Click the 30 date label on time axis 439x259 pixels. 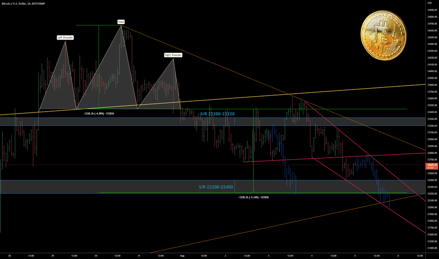point(96,256)
